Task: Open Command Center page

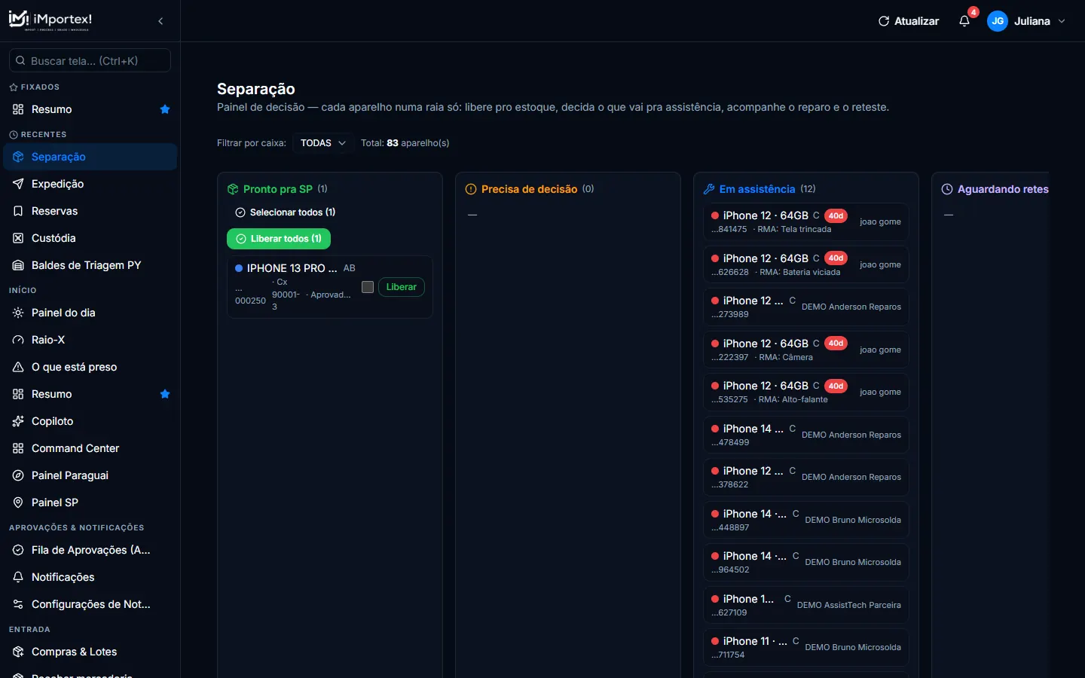Action: (90, 448)
